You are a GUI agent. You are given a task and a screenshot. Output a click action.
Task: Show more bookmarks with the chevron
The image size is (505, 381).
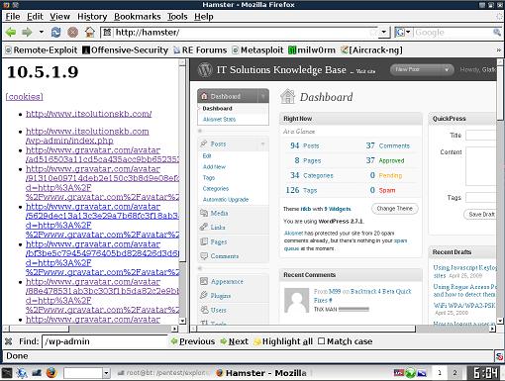point(499,50)
